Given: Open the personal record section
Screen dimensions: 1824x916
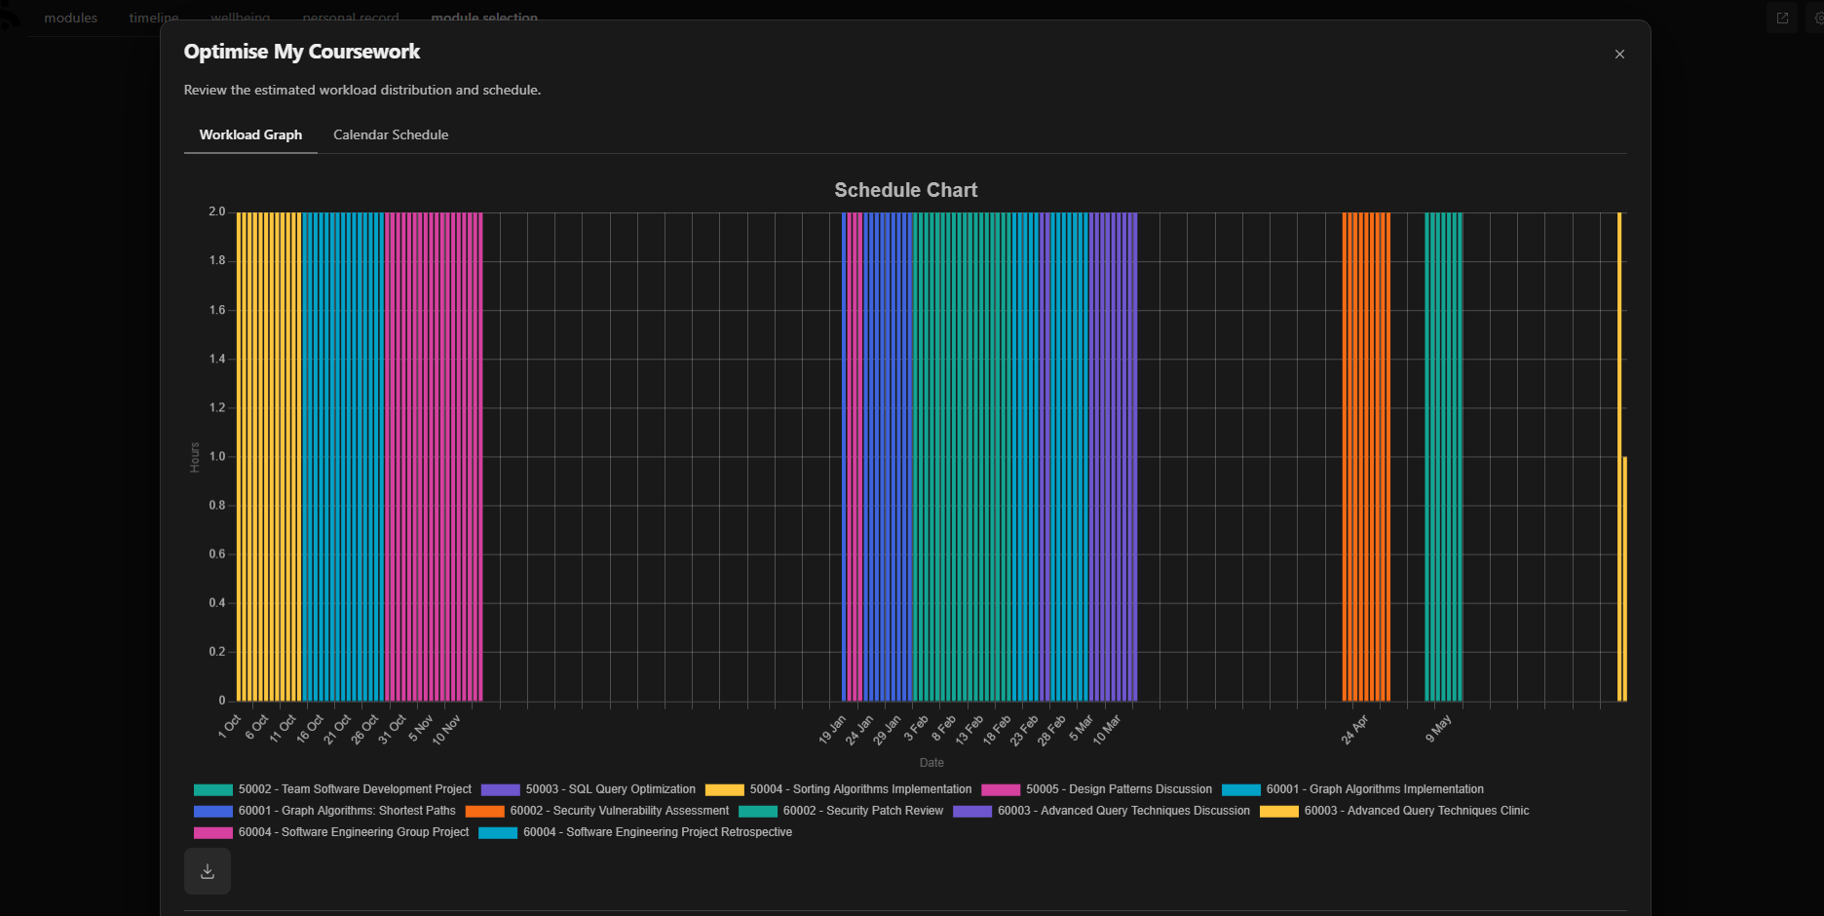Looking at the screenshot, I should click(351, 17).
